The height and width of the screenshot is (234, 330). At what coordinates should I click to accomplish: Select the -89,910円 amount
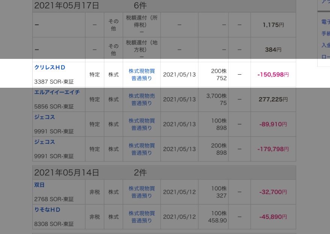(x=273, y=124)
